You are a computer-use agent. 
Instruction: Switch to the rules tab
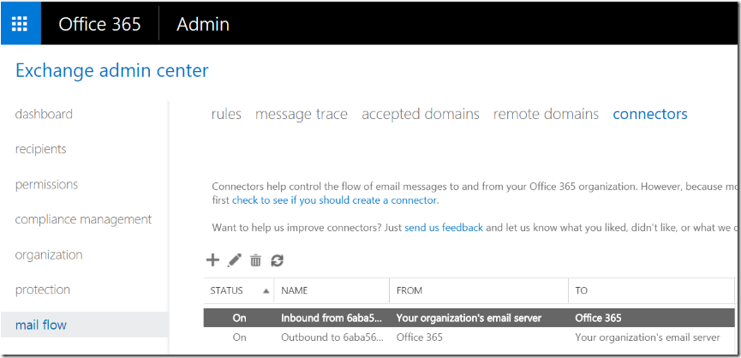coord(226,114)
